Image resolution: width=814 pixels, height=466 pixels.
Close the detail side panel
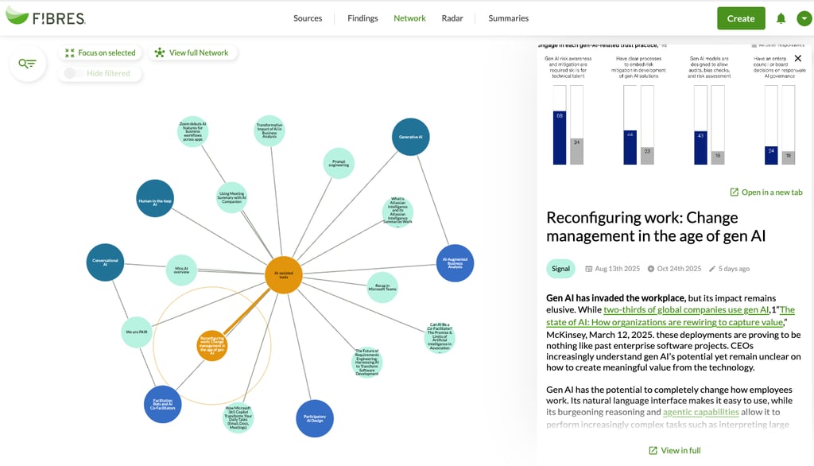tap(798, 58)
